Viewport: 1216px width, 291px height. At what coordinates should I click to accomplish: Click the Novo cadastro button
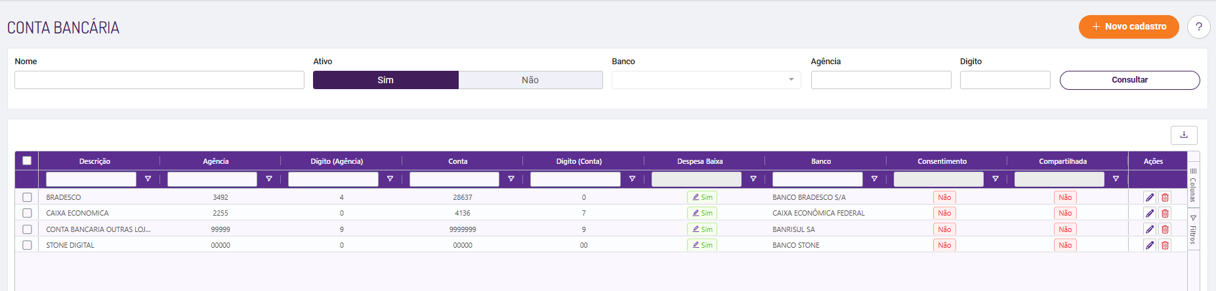pos(1129,27)
